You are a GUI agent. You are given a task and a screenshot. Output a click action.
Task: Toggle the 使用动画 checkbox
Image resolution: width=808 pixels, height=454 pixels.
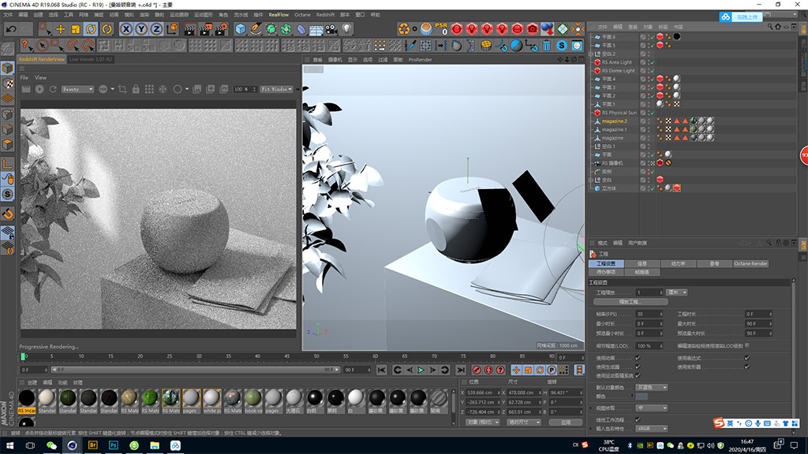[638, 358]
